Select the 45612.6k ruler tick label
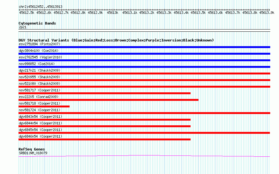 pos(44,13)
